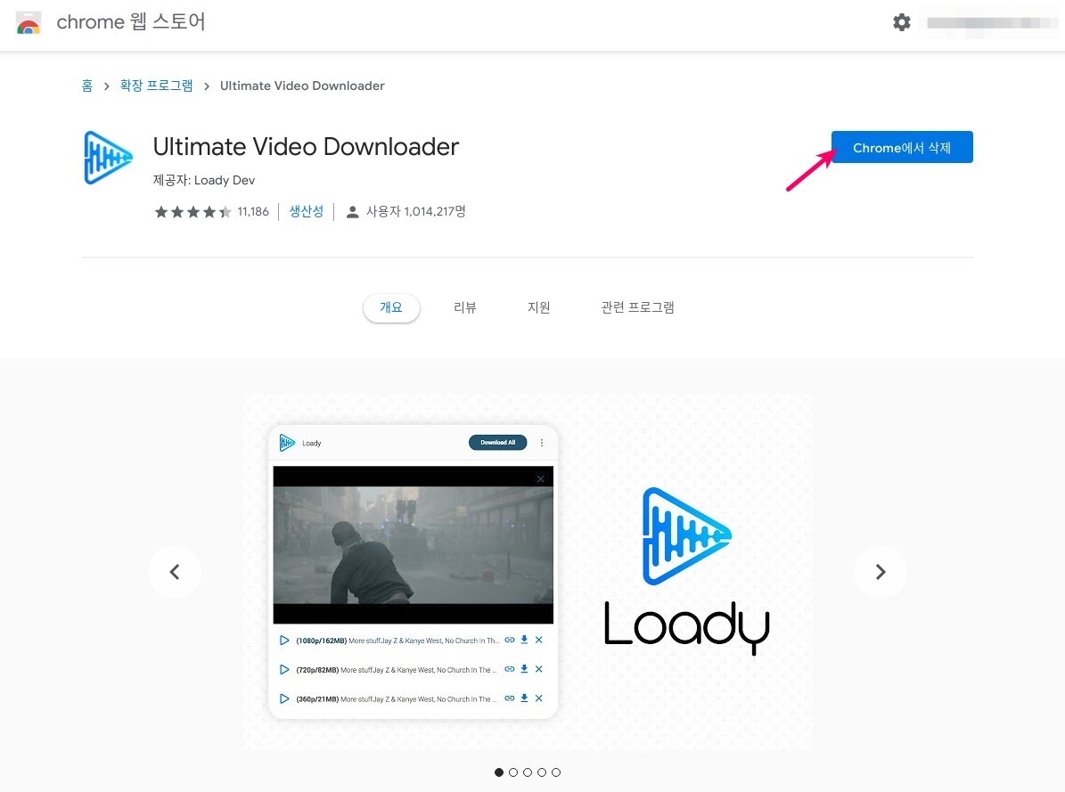Copy link for 360p/21MB entry
The width and height of the screenshot is (1065, 792).
pyautogui.click(x=510, y=698)
